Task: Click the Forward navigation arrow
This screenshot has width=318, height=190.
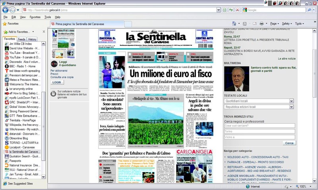Action: 12,10
